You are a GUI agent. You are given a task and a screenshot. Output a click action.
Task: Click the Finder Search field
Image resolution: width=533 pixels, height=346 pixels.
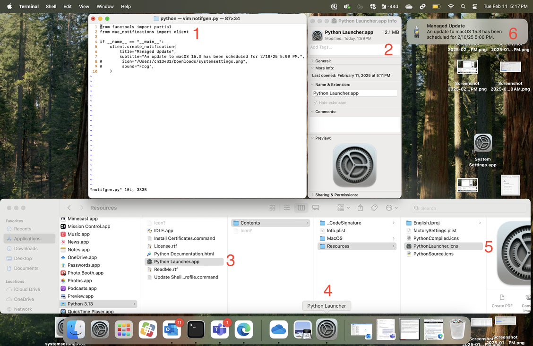(x=469, y=208)
